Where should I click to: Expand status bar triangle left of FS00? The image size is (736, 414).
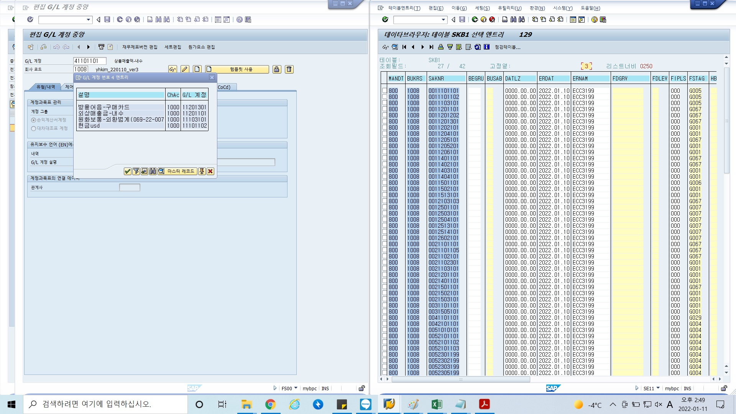coord(275,388)
